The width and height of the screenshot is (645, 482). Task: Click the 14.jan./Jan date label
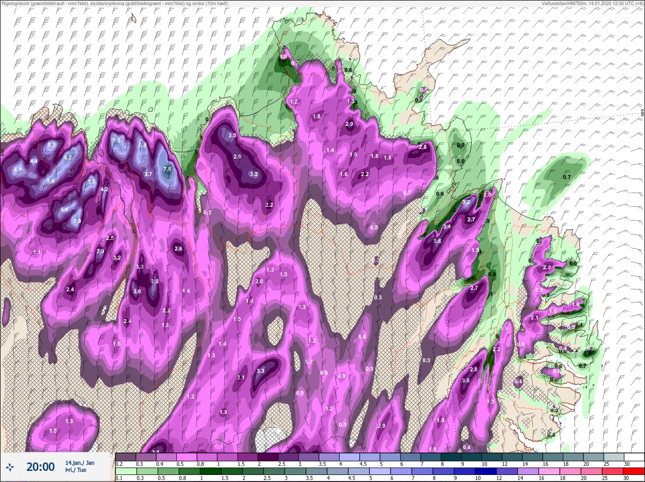tap(80, 462)
